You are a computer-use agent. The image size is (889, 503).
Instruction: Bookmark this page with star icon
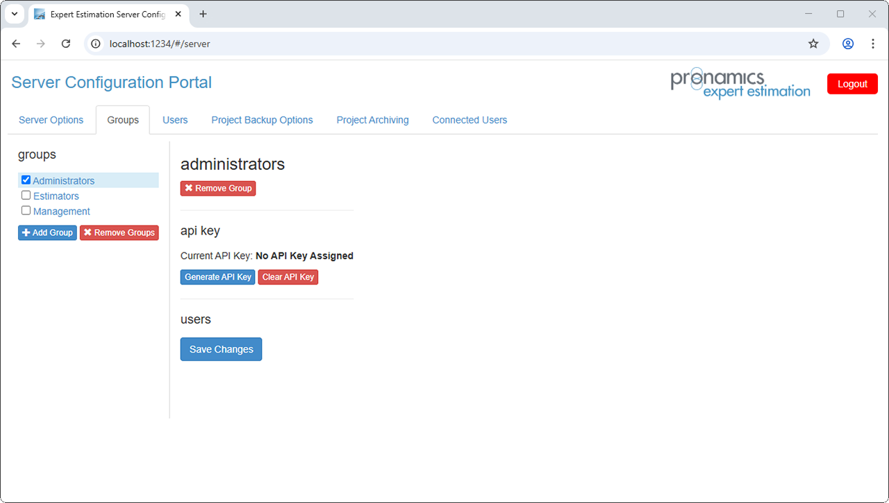(x=813, y=44)
